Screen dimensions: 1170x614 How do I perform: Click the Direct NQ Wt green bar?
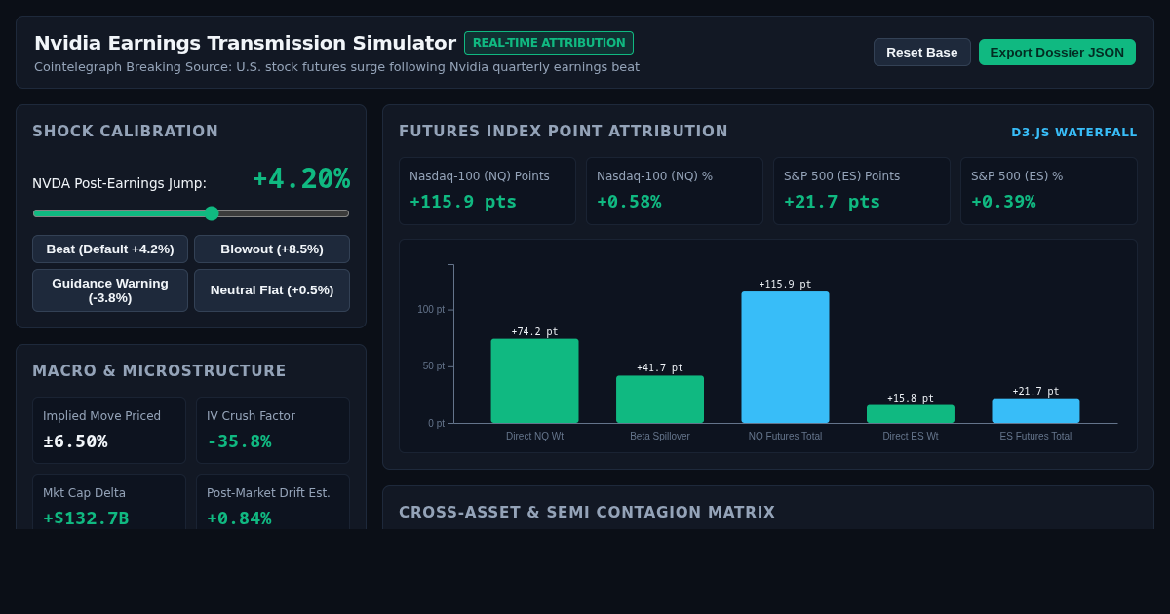point(534,381)
